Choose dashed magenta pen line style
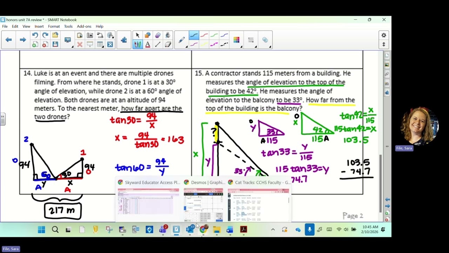 [x=214, y=45]
